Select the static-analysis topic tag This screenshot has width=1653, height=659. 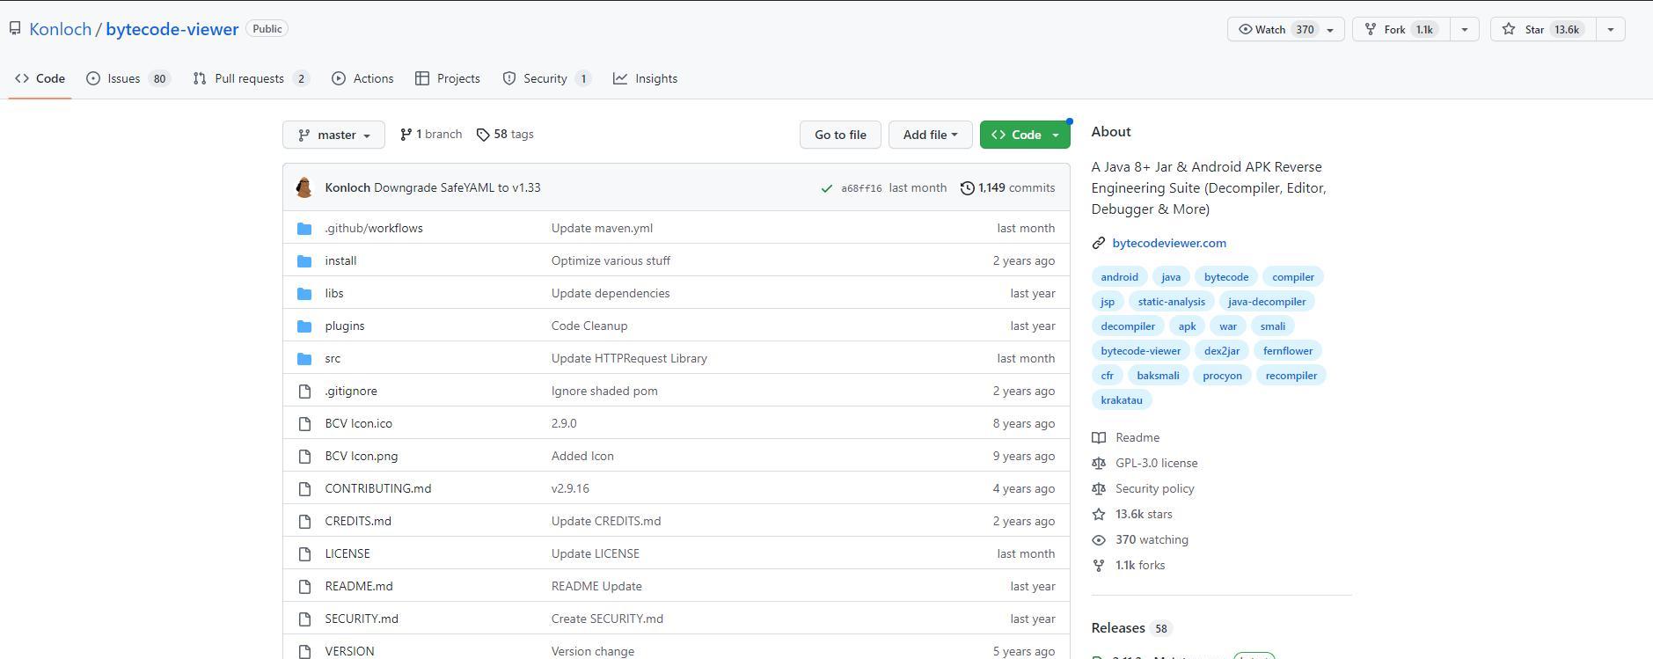point(1171,302)
